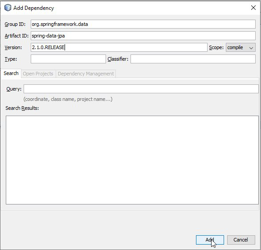Click the Type label

(11, 59)
